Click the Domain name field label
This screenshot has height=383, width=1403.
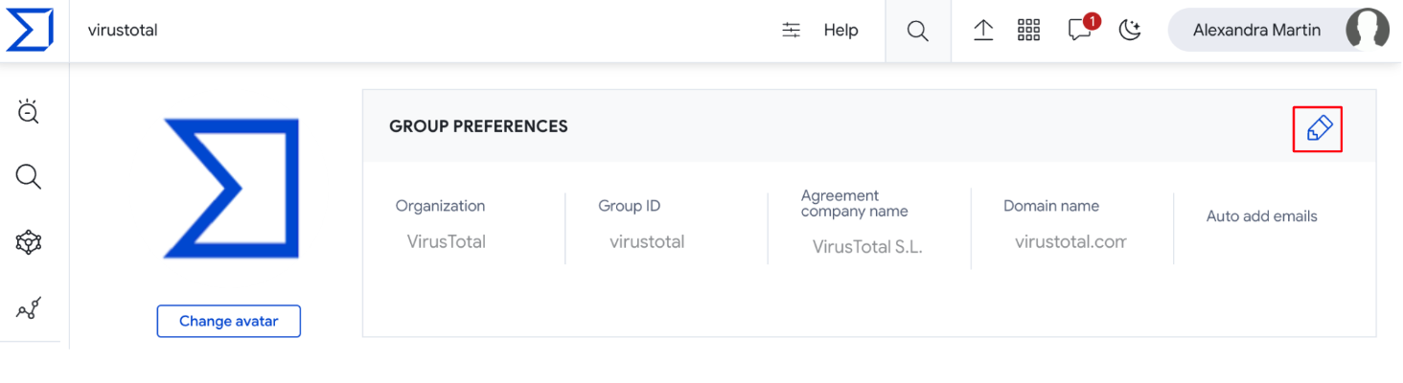(1051, 206)
